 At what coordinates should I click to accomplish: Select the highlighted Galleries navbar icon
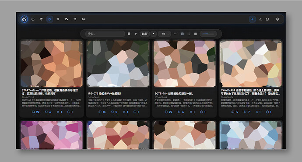50,19
